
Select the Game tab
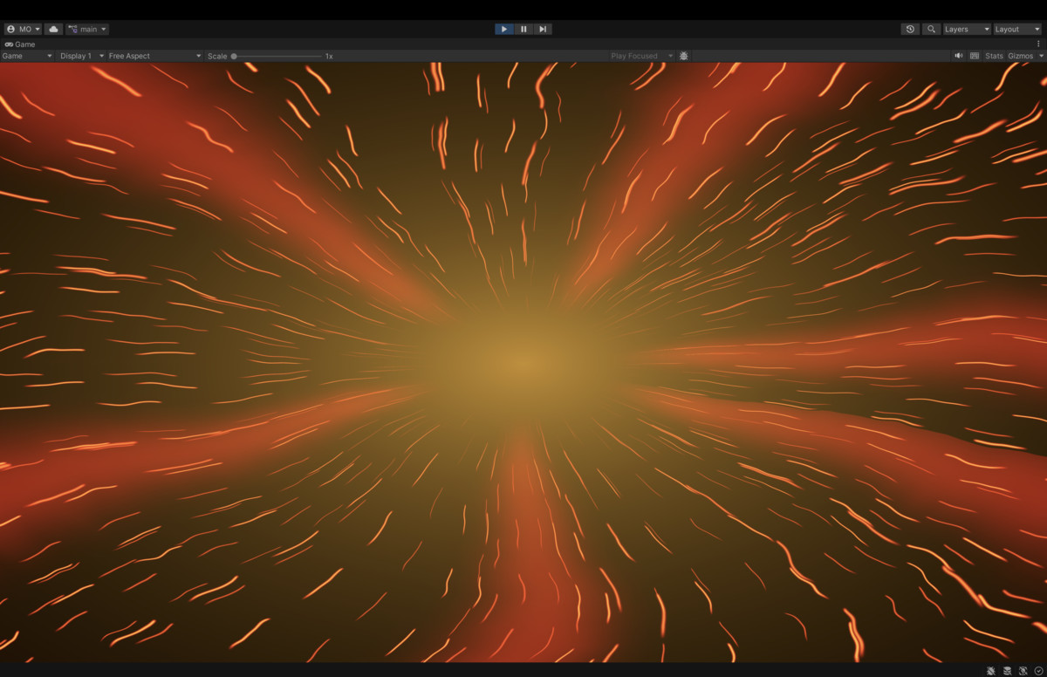pyautogui.click(x=20, y=44)
